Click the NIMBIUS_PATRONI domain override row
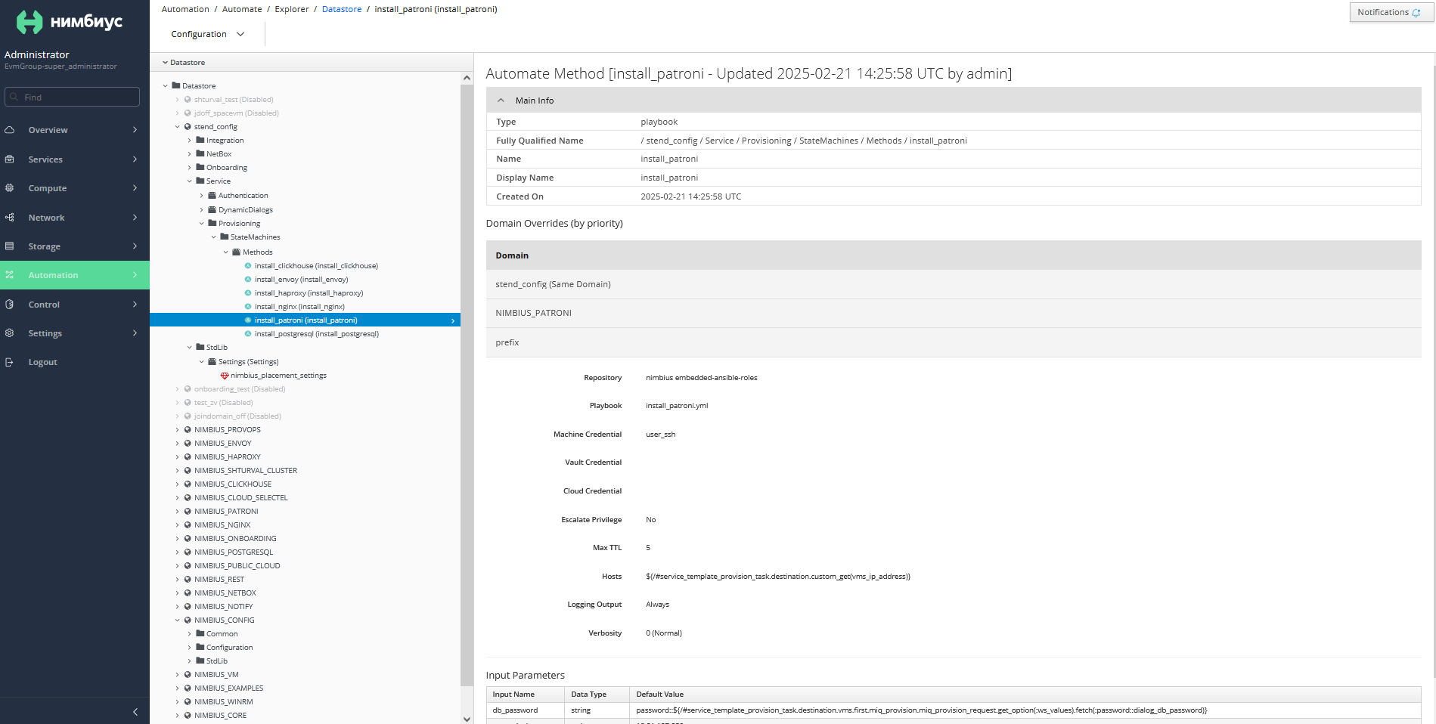The image size is (1436, 724). coord(954,313)
